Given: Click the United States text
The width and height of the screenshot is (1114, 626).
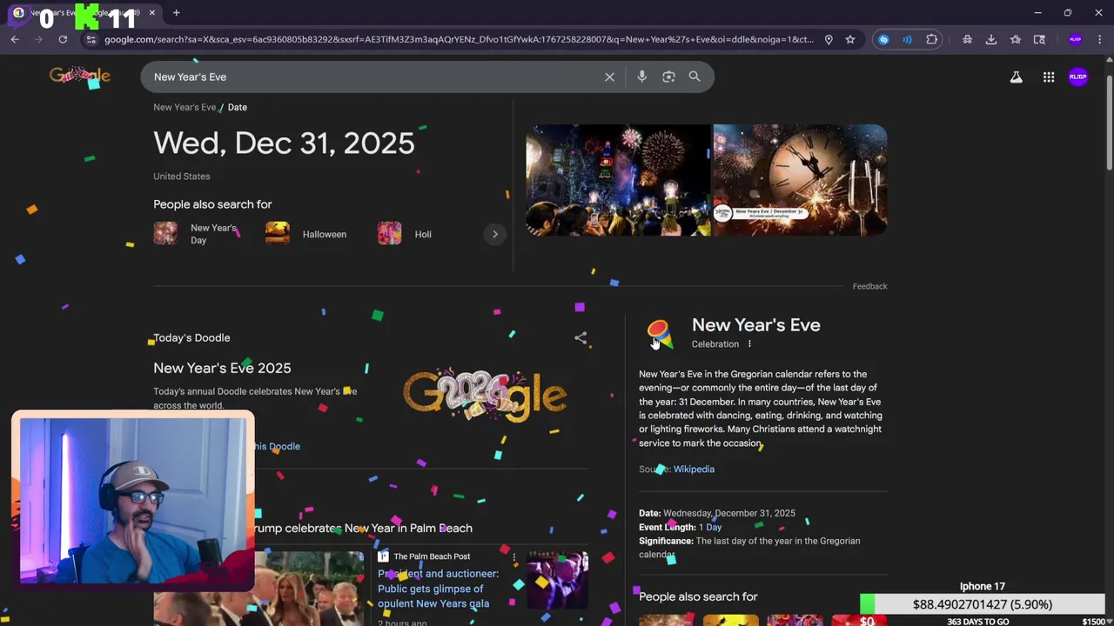Looking at the screenshot, I should coord(181,176).
